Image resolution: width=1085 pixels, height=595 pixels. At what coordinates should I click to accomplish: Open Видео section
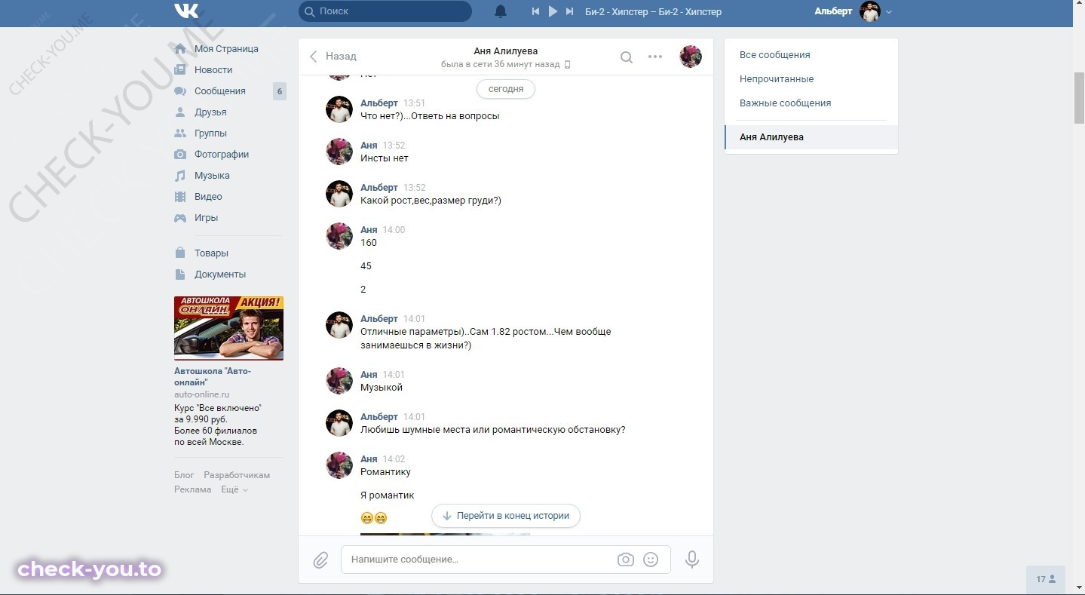coord(208,196)
